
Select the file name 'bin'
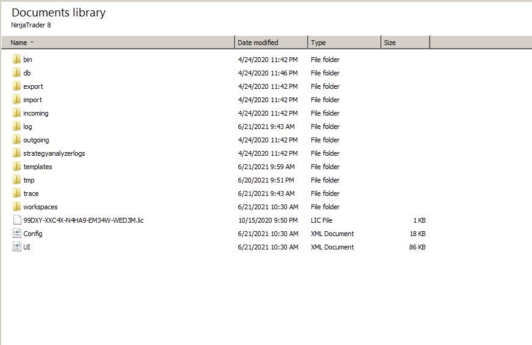point(27,60)
